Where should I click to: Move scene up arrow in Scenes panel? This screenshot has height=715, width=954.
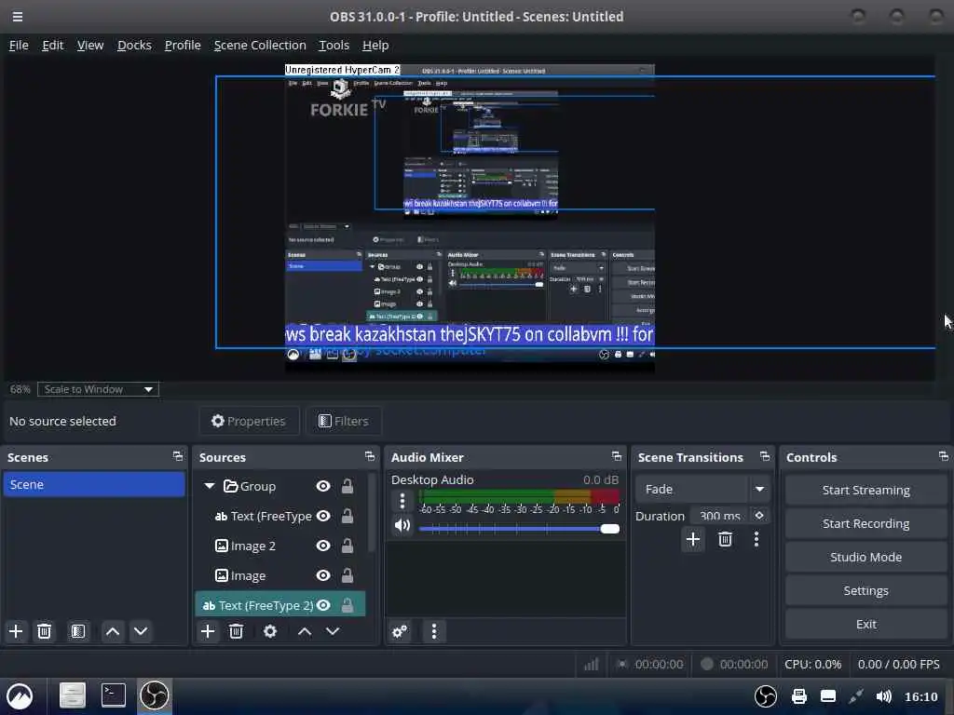(113, 631)
